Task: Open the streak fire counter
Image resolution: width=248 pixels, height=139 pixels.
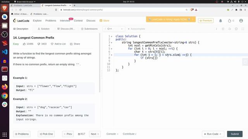Action: click(x=231, y=20)
